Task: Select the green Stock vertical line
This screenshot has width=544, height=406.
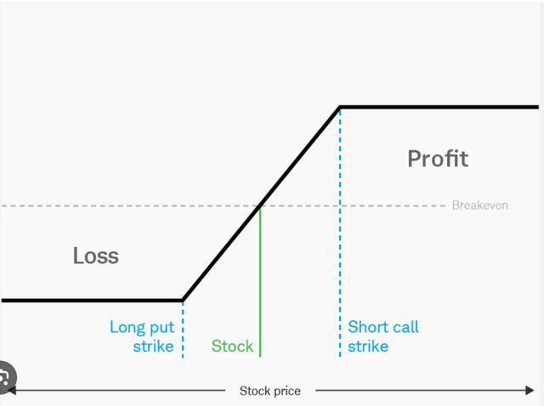Action: (x=260, y=281)
